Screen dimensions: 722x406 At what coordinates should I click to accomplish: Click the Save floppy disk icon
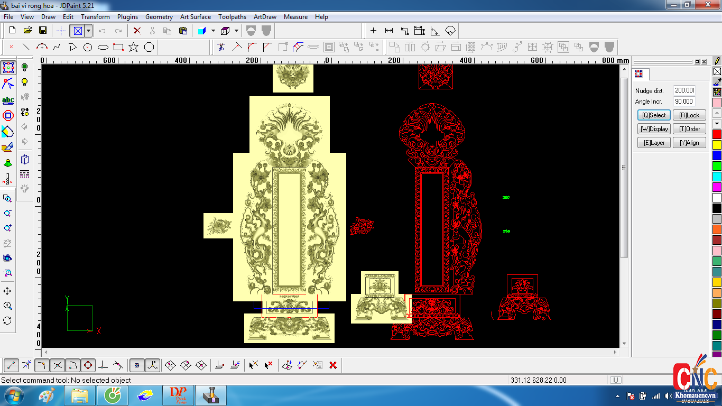(43, 31)
